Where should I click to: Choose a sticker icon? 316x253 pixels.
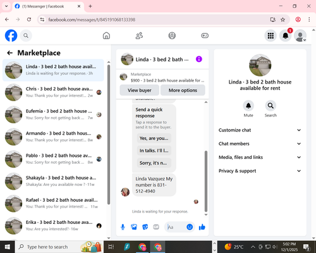click(145, 227)
